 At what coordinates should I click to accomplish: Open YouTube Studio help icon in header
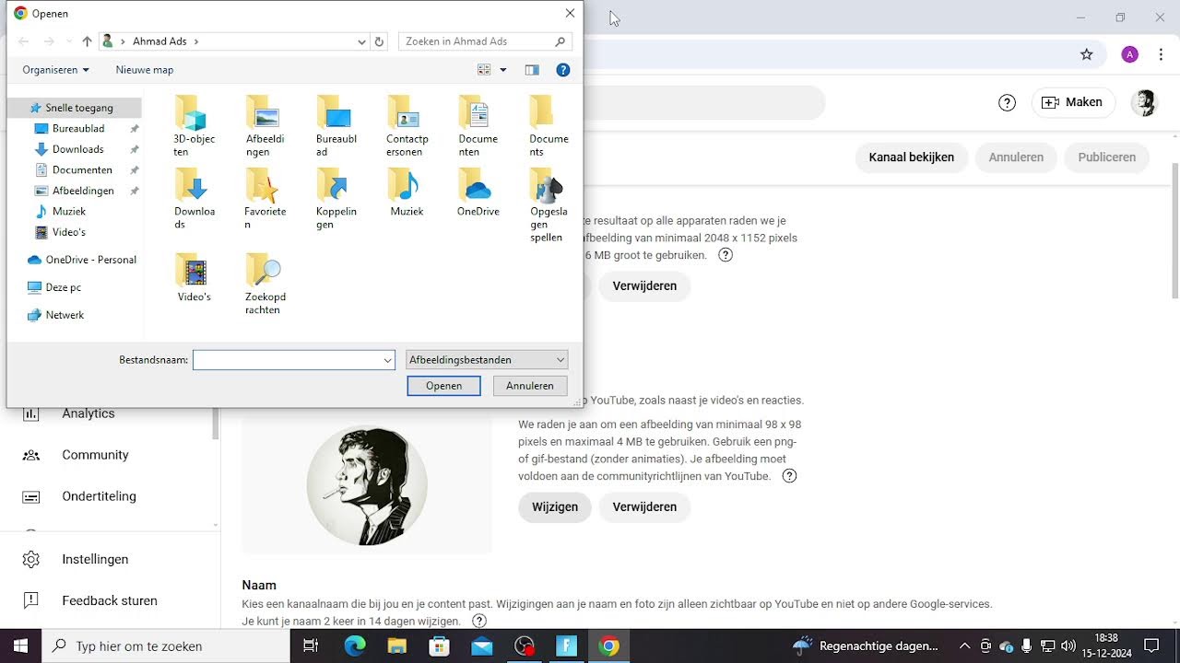pos(1008,103)
